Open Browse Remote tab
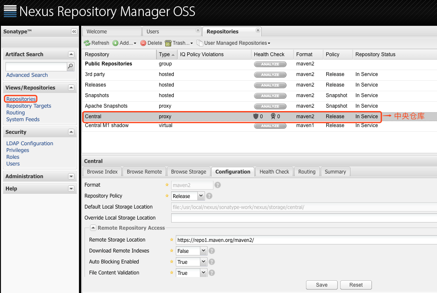 pyautogui.click(x=145, y=171)
